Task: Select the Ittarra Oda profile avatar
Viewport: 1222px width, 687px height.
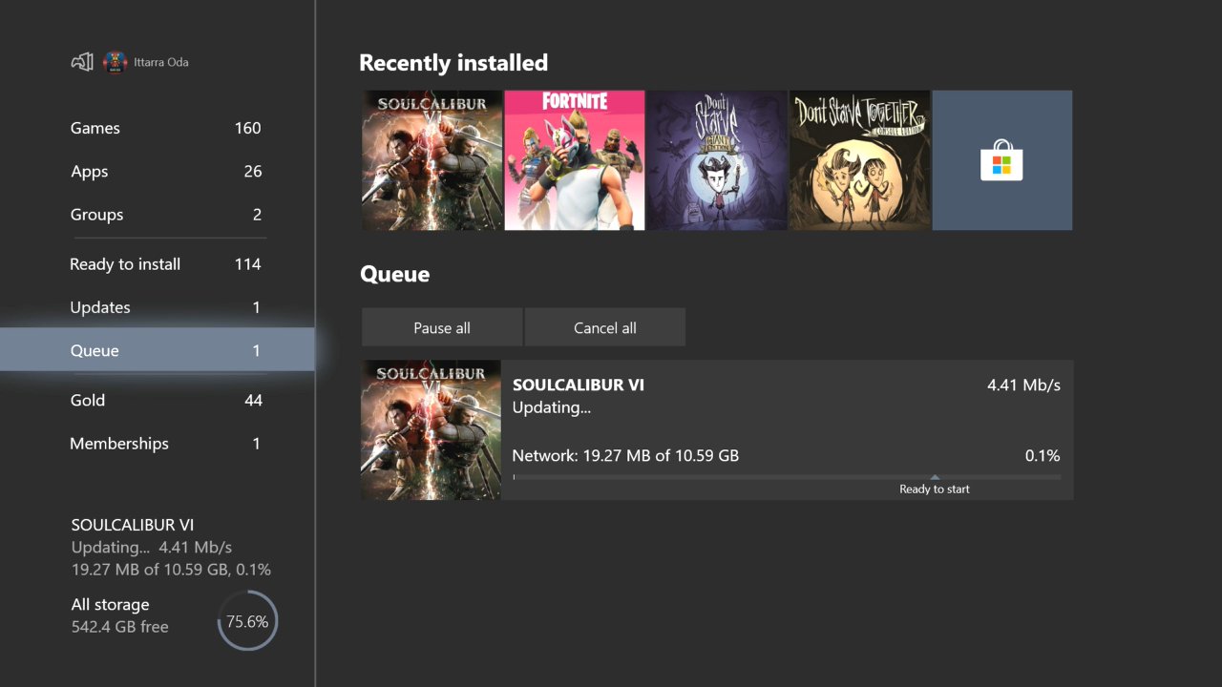Action: click(x=115, y=63)
